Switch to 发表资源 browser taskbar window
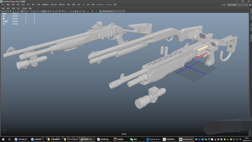Image resolution: width=252 pixels, height=142 pixels. coord(38,139)
